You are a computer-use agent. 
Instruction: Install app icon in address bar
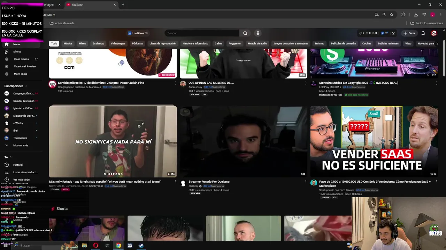click(x=377, y=15)
